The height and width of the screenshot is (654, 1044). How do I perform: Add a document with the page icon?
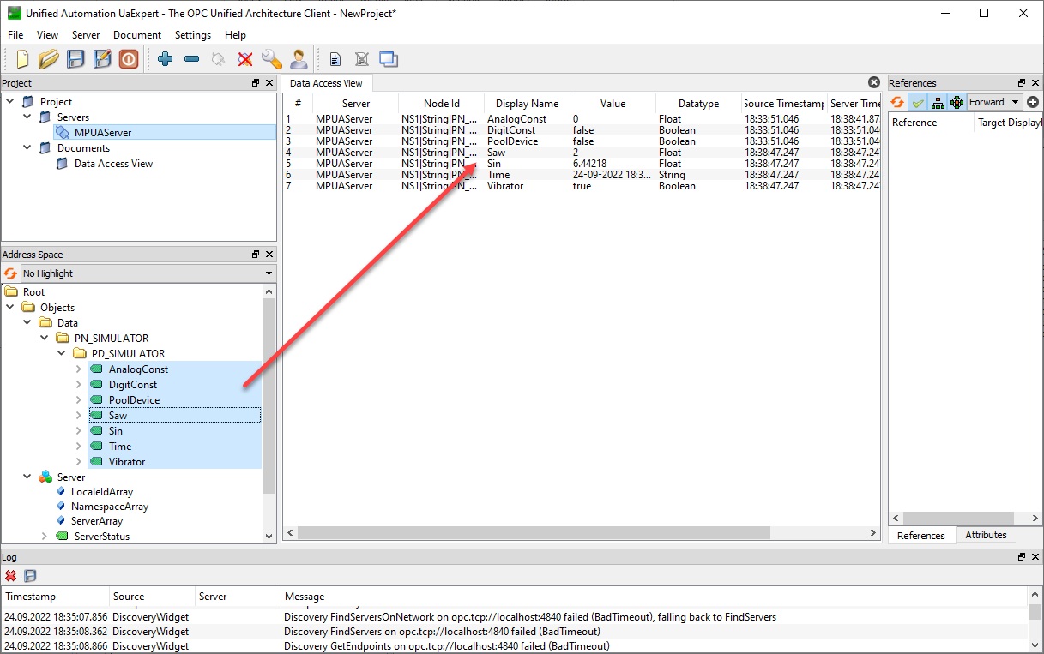pos(335,59)
